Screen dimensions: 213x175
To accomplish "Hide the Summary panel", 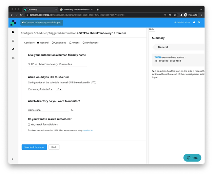I will point(152,30).
